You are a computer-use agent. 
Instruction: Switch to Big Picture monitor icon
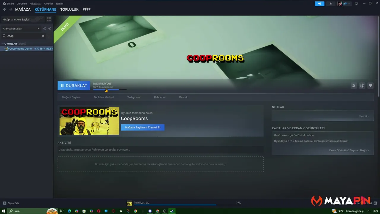356,4
